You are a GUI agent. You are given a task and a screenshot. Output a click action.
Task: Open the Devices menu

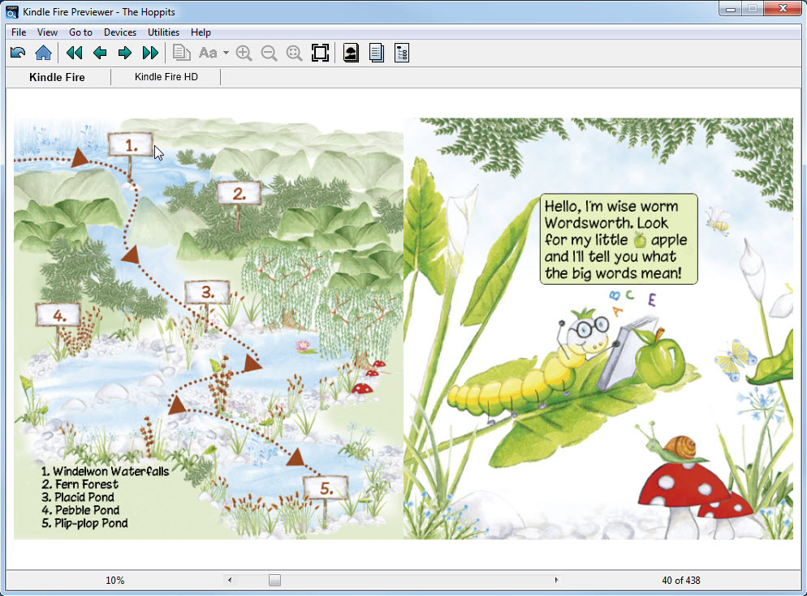[x=120, y=32]
